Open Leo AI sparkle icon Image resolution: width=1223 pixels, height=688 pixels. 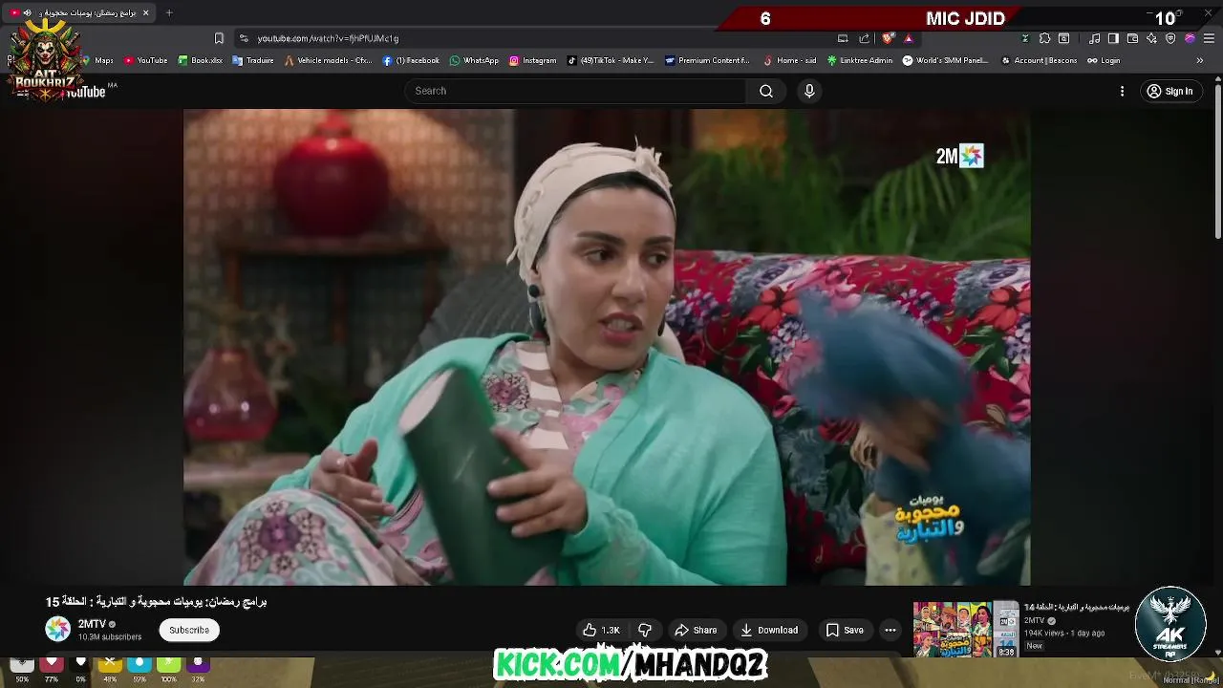pyautogui.click(x=1151, y=38)
